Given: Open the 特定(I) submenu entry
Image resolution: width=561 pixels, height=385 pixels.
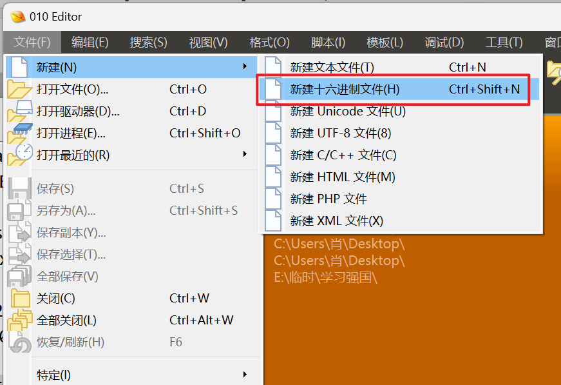Looking at the screenshot, I should [x=131, y=375].
